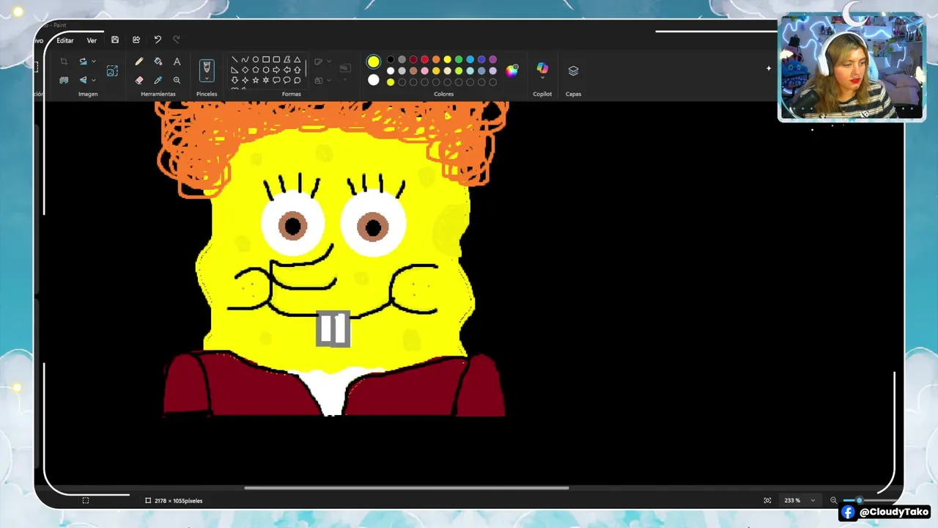Open the Edit colors wheel
Viewport: 938px width, 528px height.
(512, 70)
